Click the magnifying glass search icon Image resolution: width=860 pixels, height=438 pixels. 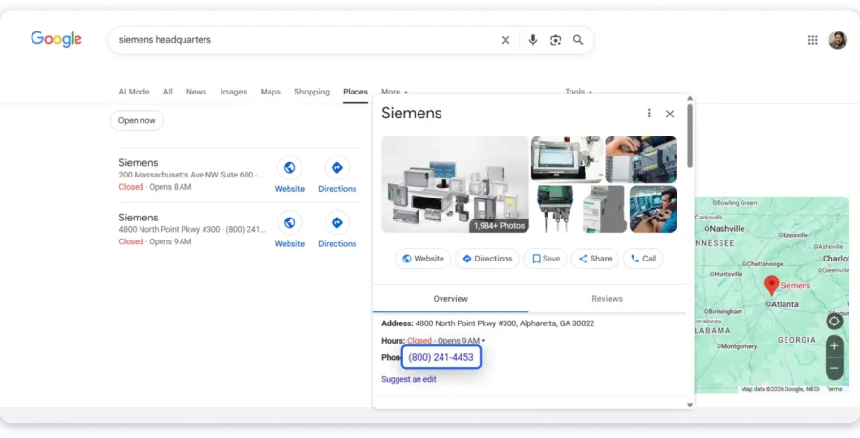click(578, 40)
